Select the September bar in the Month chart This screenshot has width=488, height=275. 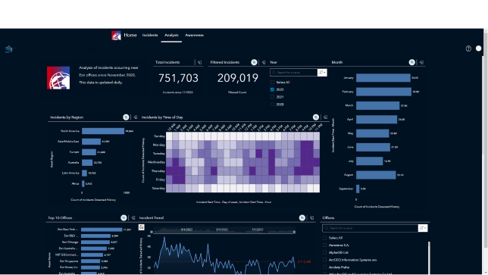point(358,189)
